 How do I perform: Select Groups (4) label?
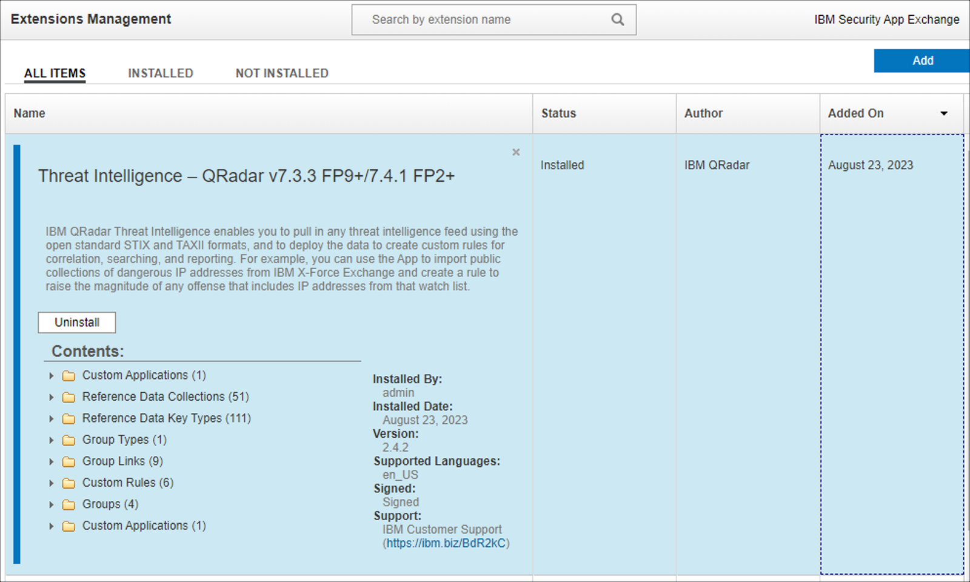click(x=110, y=504)
